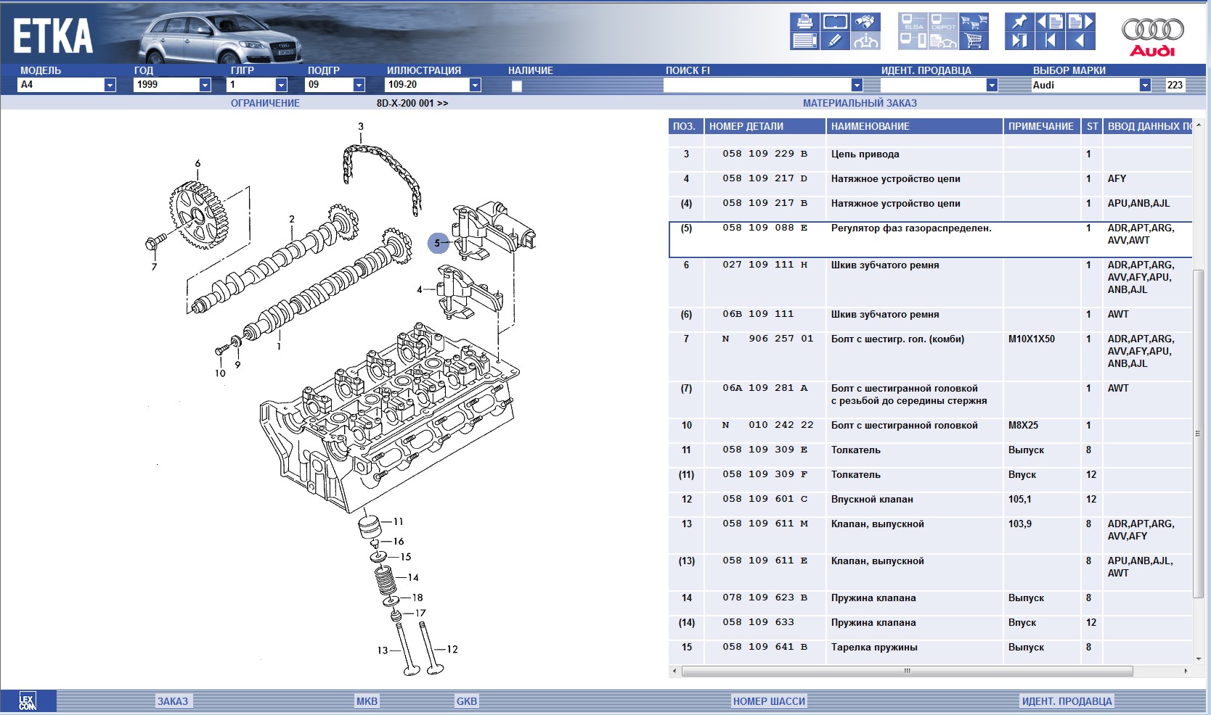The width and height of the screenshot is (1211, 715).
Task: Click the ВВОД ДАННЫХ column header
Action: point(1148,126)
